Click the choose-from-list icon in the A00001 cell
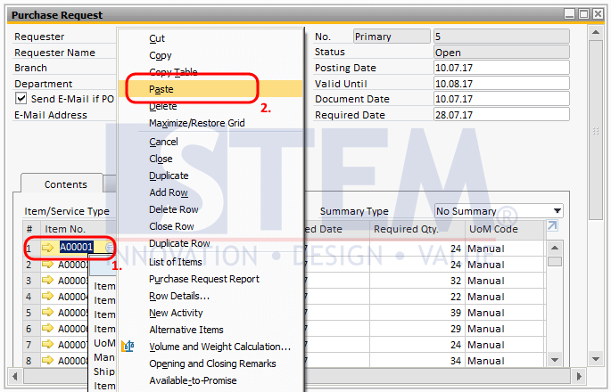 tap(110, 247)
